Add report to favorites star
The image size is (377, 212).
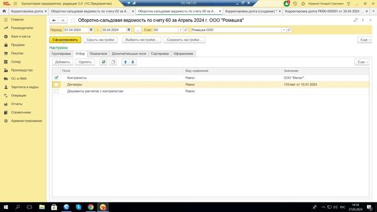coord(73,21)
